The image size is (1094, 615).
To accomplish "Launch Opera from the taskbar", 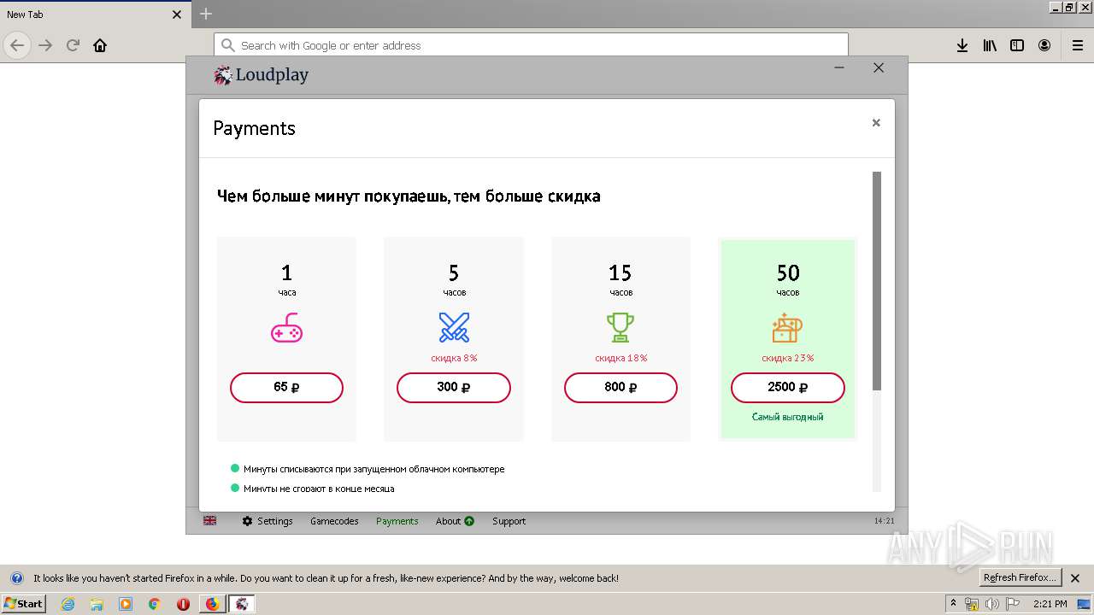I will point(183,604).
